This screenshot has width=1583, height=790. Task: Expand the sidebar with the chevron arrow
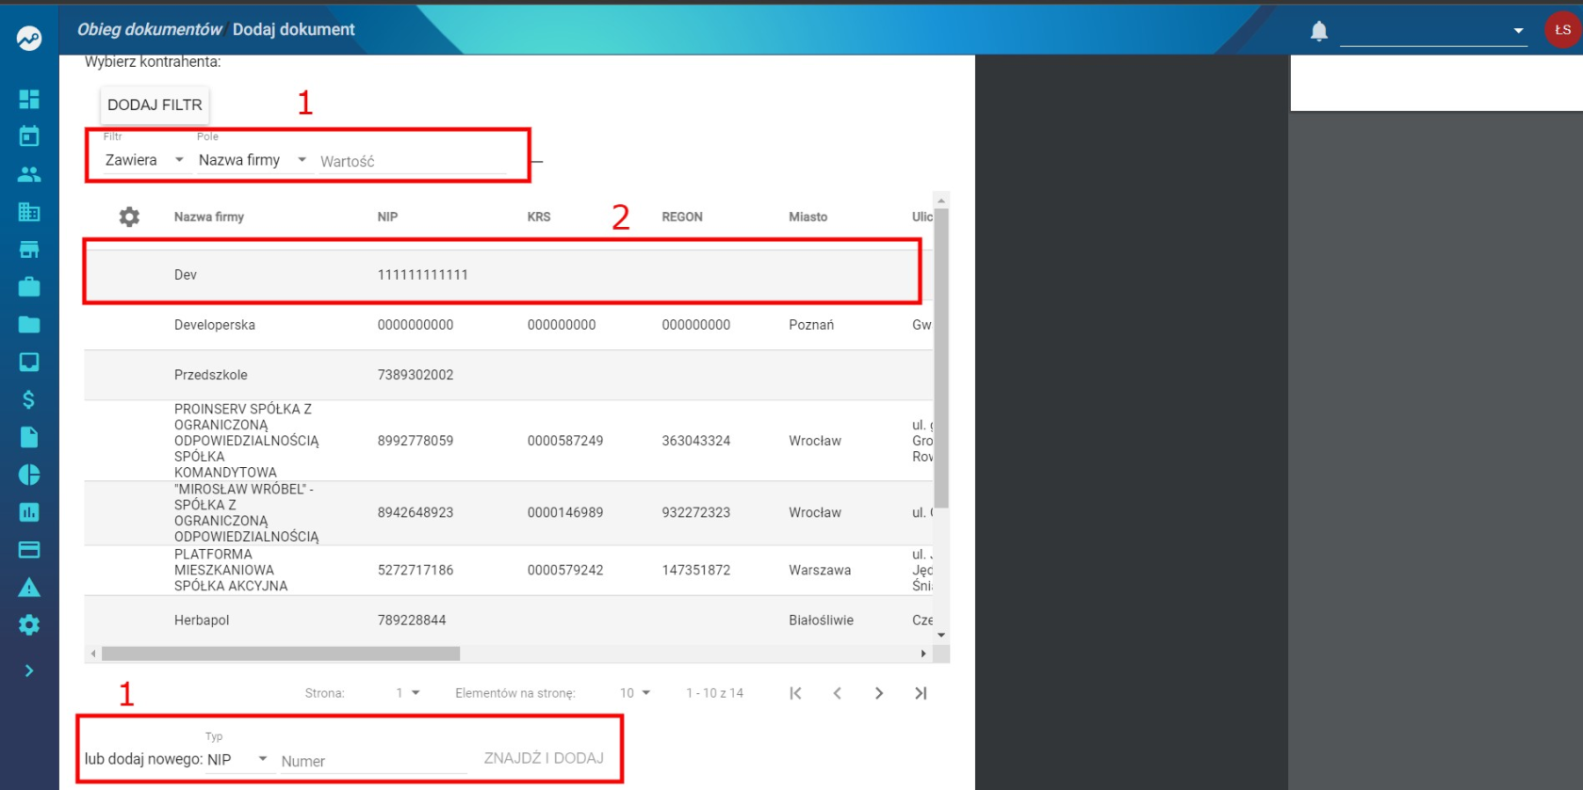[29, 670]
